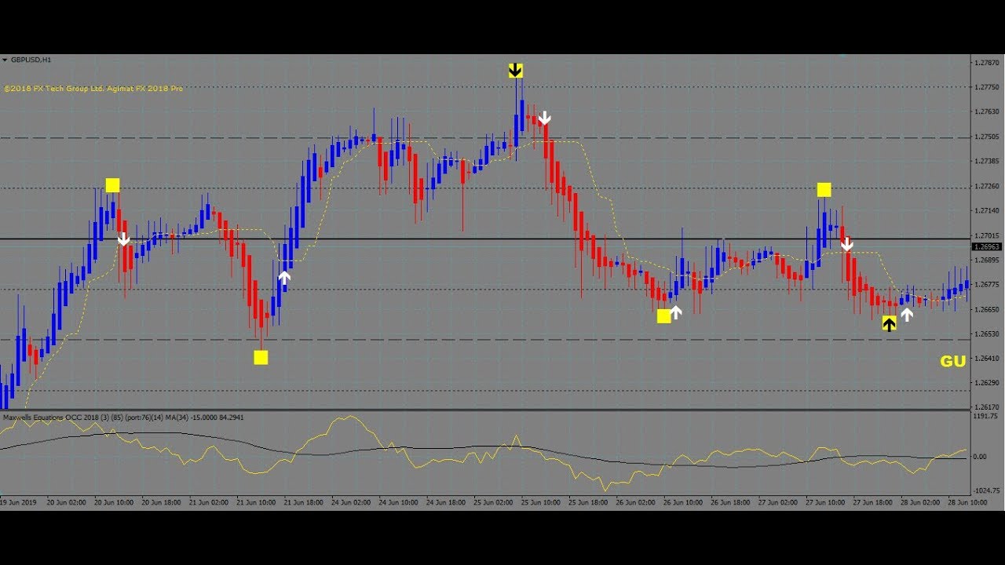Click price axis value 1.26895
This screenshot has height=565, width=1005.
pos(985,260)
